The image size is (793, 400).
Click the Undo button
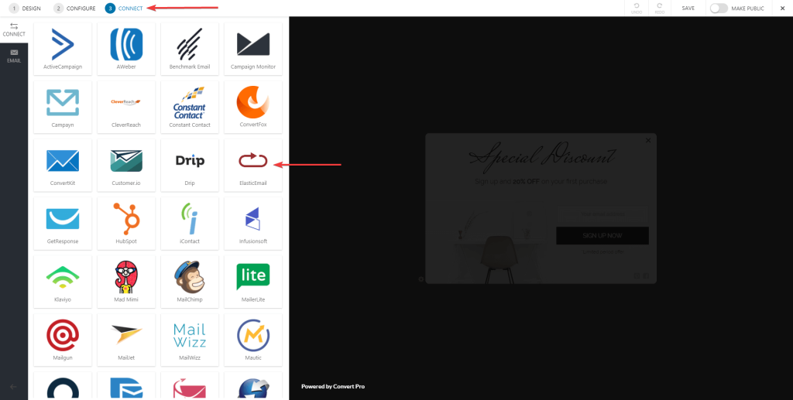(637, 9)
